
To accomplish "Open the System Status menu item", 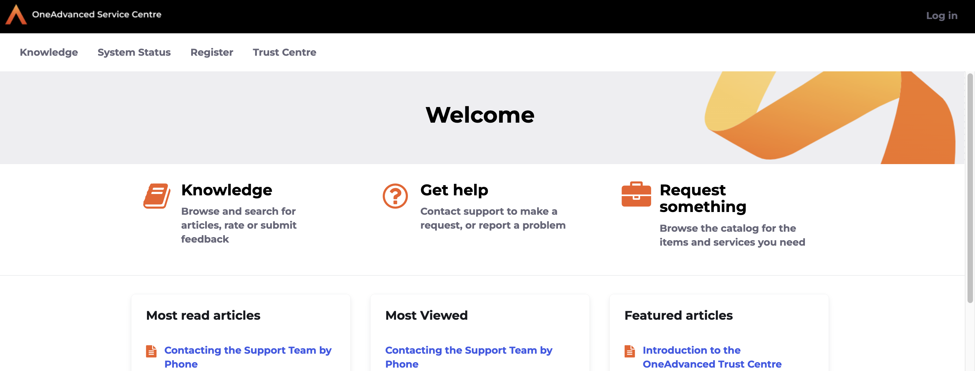I will pos(134,52).
